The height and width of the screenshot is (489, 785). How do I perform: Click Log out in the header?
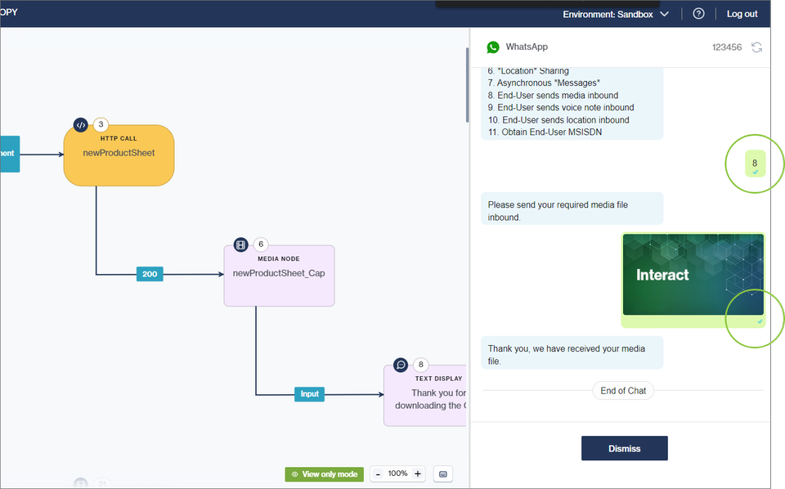[x=742, y=14]
